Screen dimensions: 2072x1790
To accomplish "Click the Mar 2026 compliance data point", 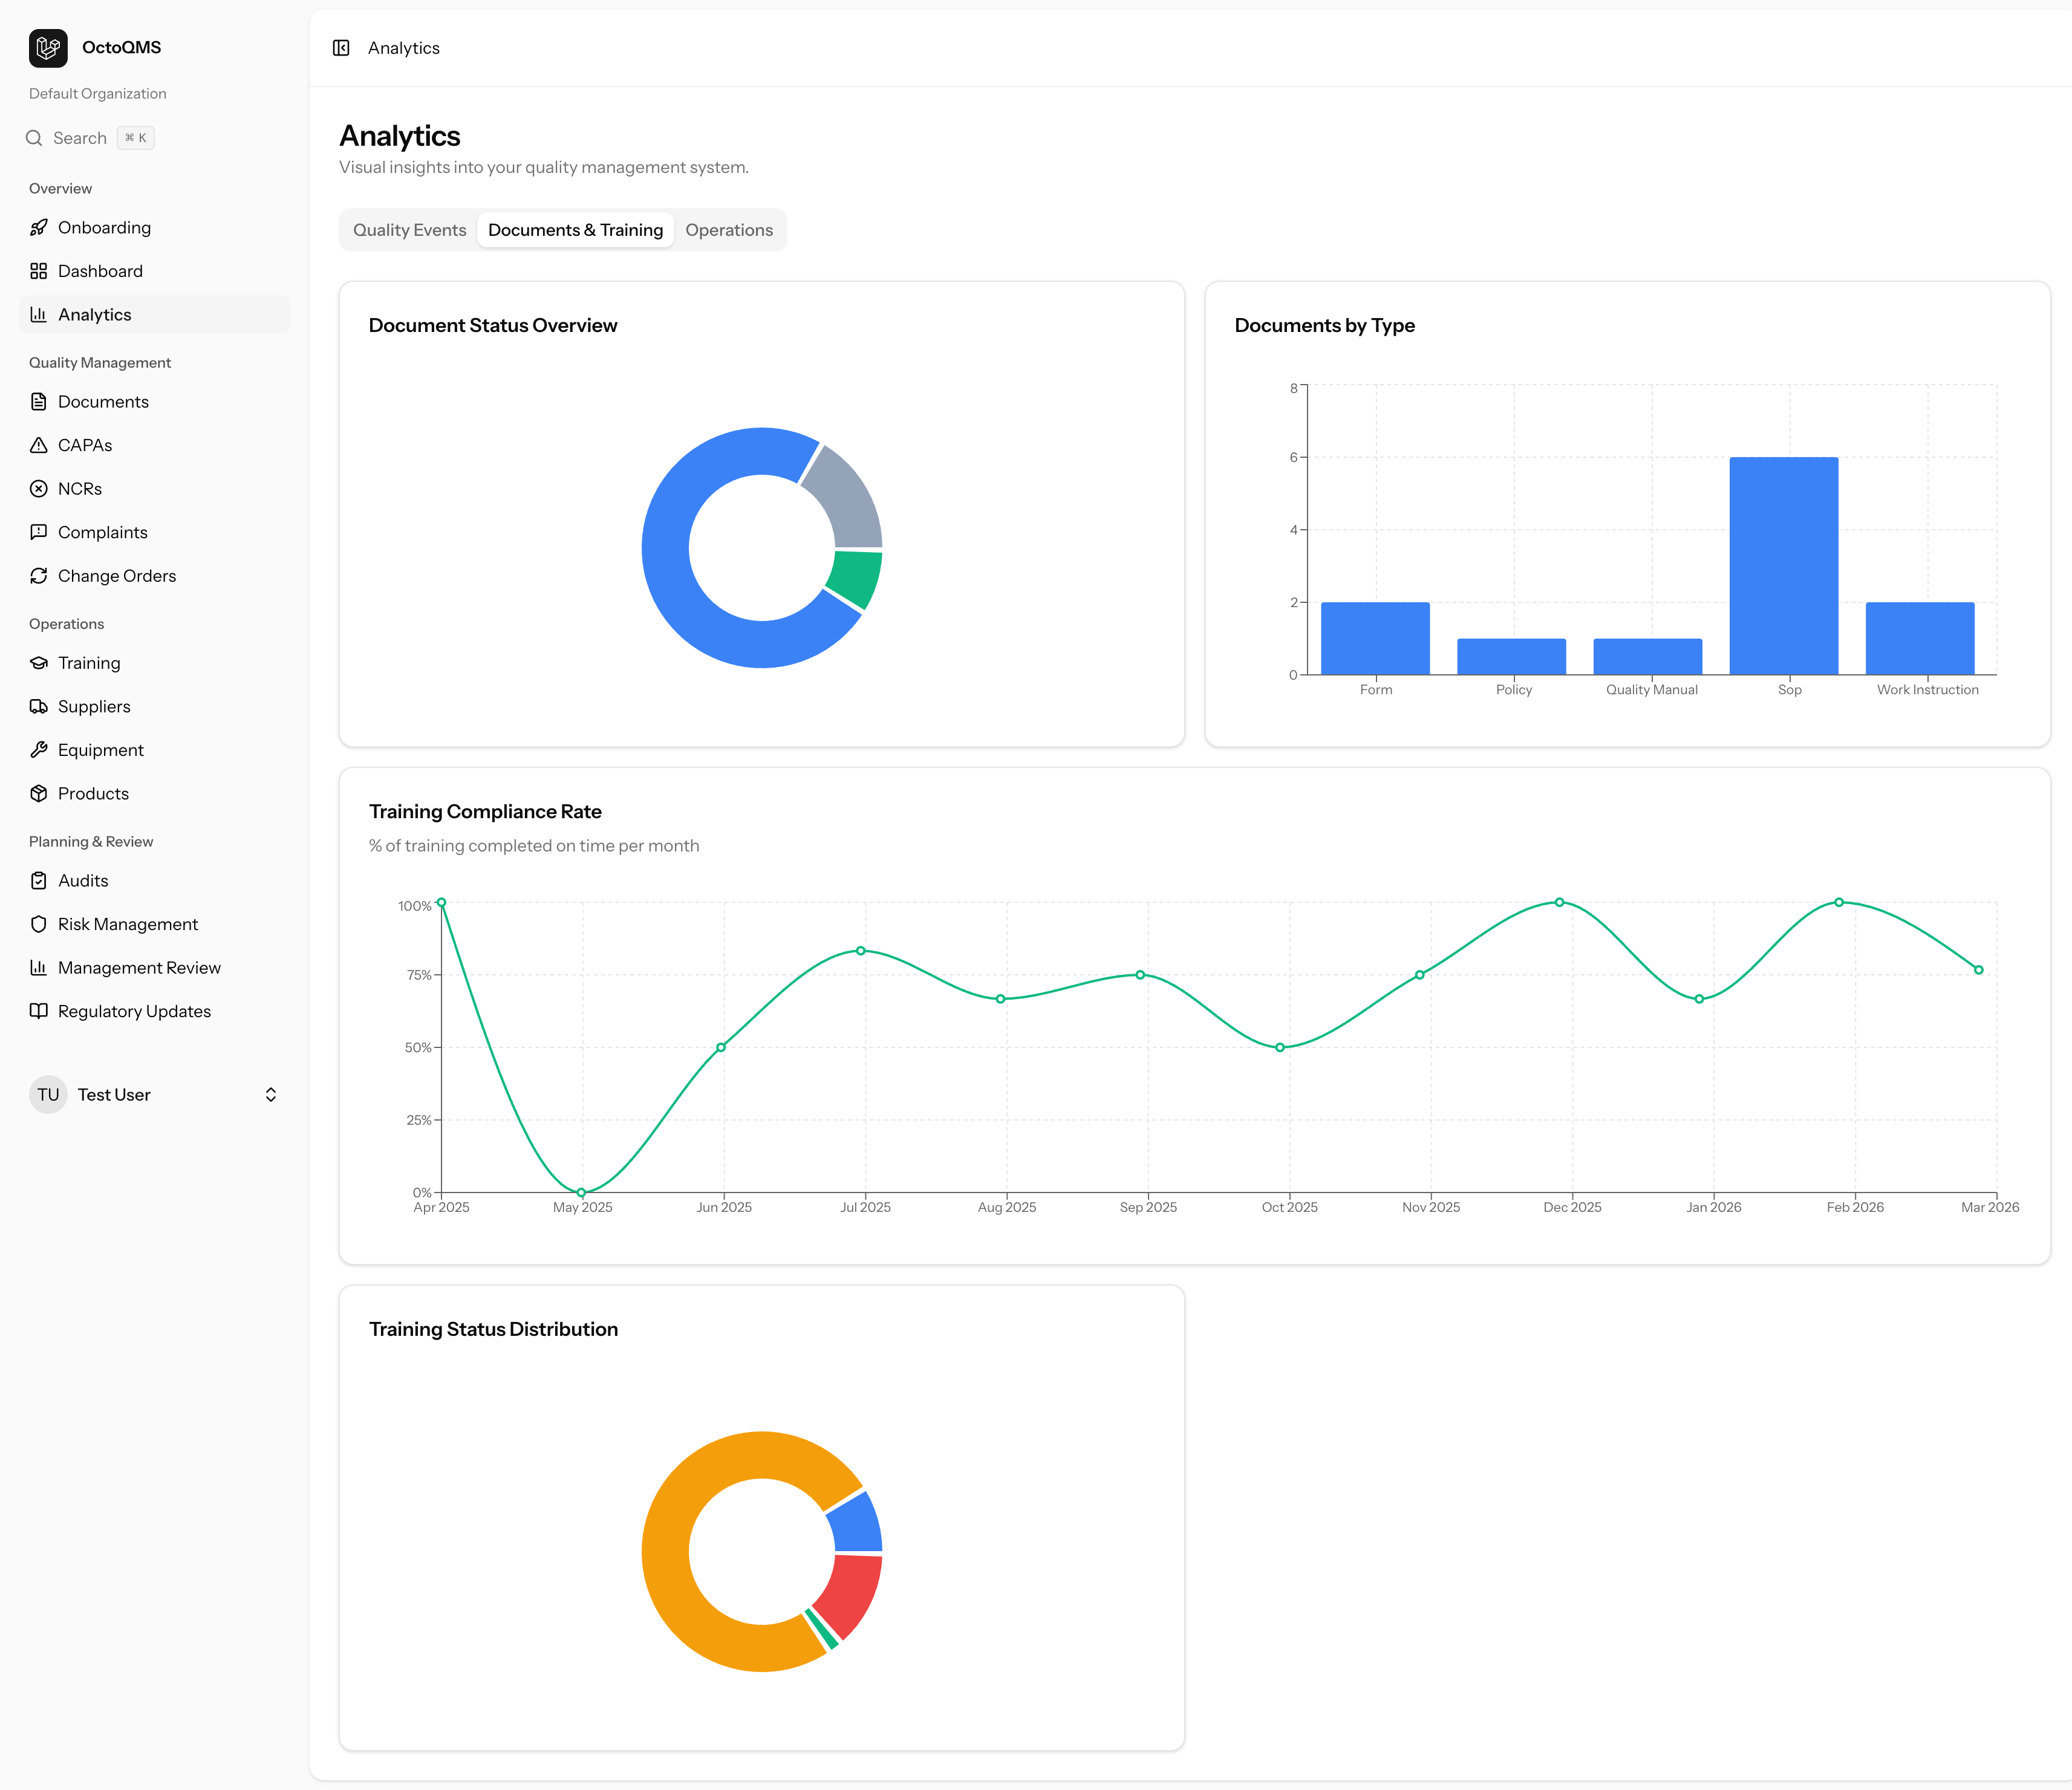I will pos(1978,970).
